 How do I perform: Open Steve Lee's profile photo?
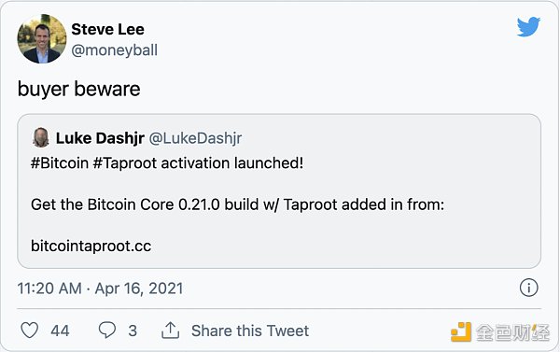(42, 39)
